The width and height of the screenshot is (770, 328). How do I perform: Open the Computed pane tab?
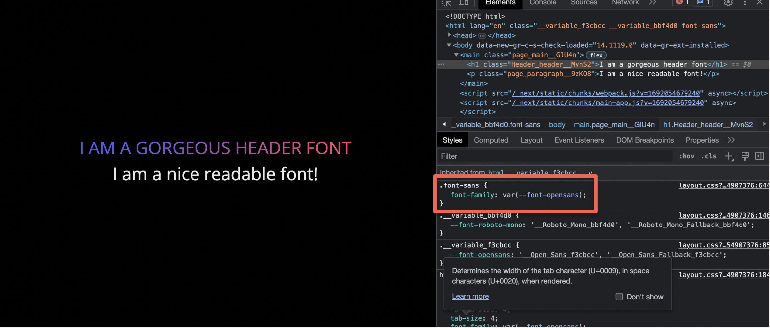coord(491,140)
